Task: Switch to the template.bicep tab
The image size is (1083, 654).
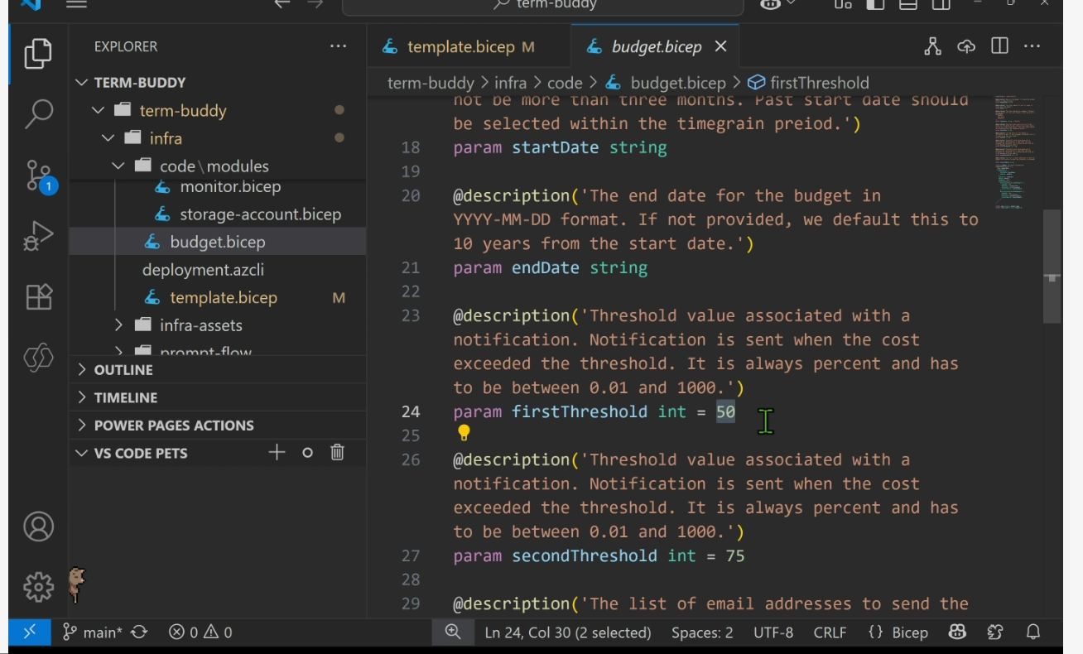Action: pyautogui.click(x=459, y=47)
